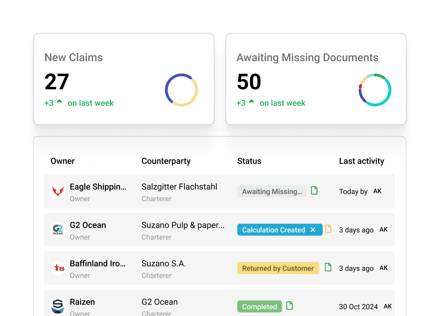
Task: Open document icon beside Awaiting Missing status
Action: 314,190
